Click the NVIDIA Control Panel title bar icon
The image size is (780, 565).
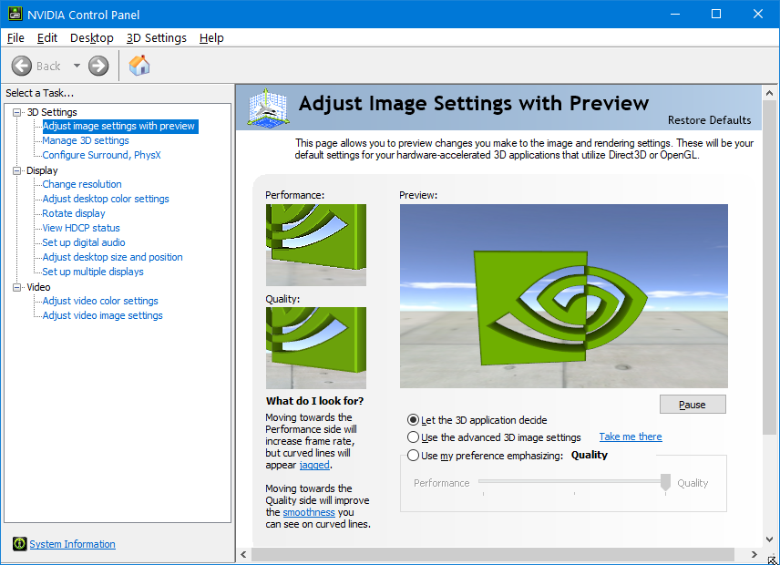pyautogui.click(x=15, y=14)
